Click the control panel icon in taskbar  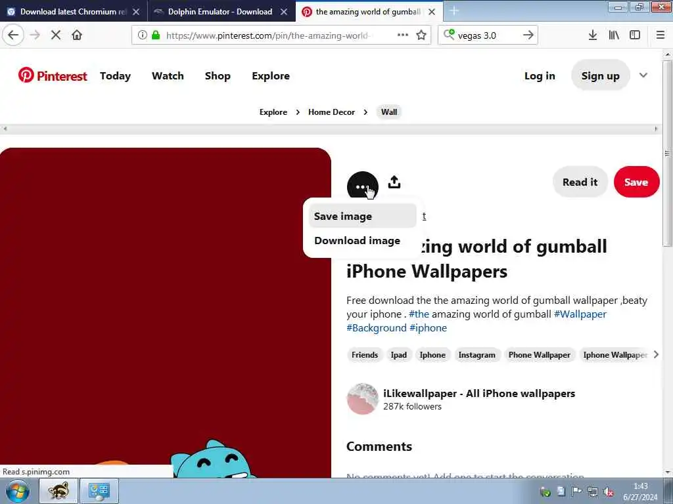click(99, 491)
